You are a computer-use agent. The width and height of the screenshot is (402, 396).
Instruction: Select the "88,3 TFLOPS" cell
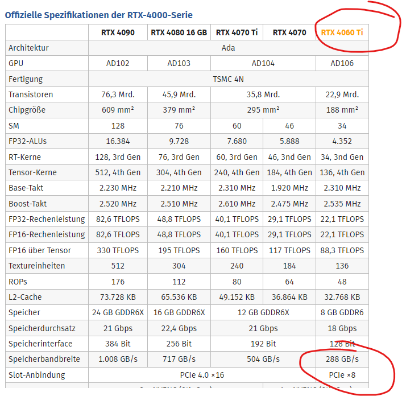[342, 250]
